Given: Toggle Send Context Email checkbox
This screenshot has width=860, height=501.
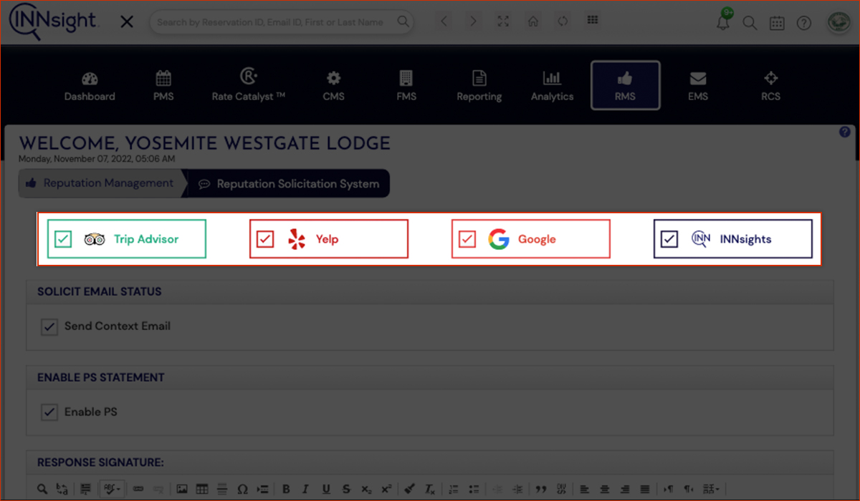Looking at the screenshot, I should (49, 326).
